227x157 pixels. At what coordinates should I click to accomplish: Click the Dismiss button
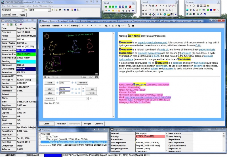[x=99, y=124]
